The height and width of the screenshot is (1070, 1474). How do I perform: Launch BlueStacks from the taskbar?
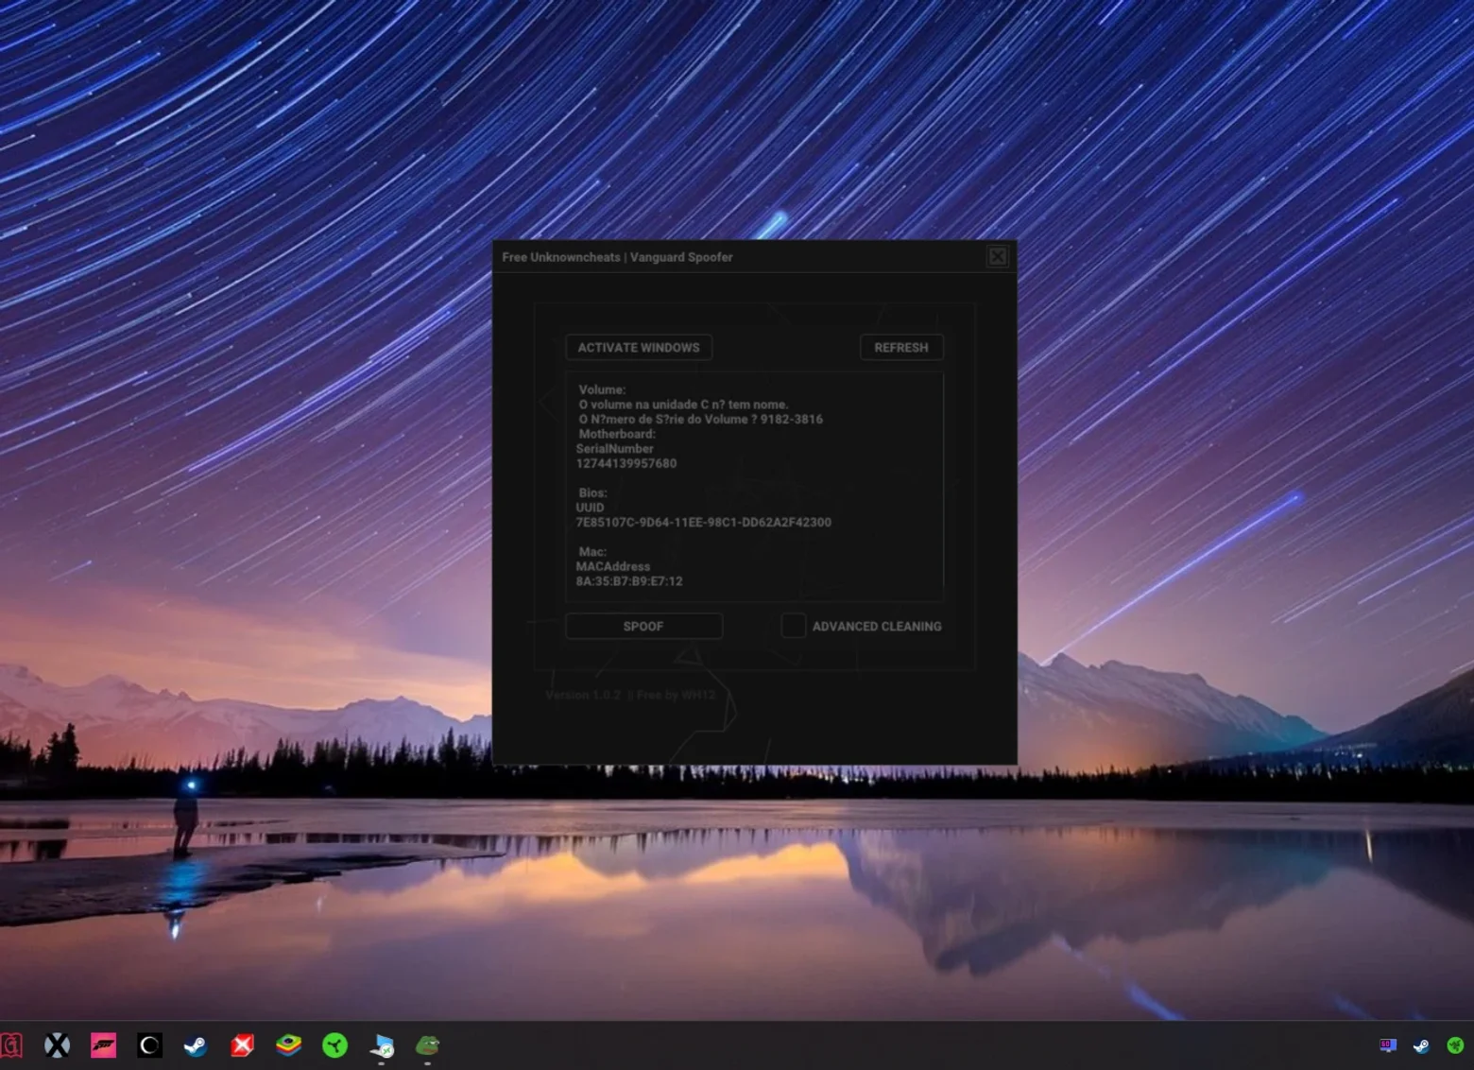click(289, 1045)
